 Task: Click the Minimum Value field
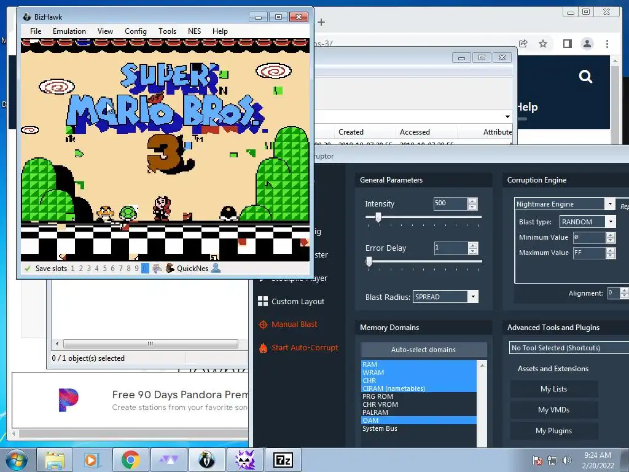click(589, 237)
